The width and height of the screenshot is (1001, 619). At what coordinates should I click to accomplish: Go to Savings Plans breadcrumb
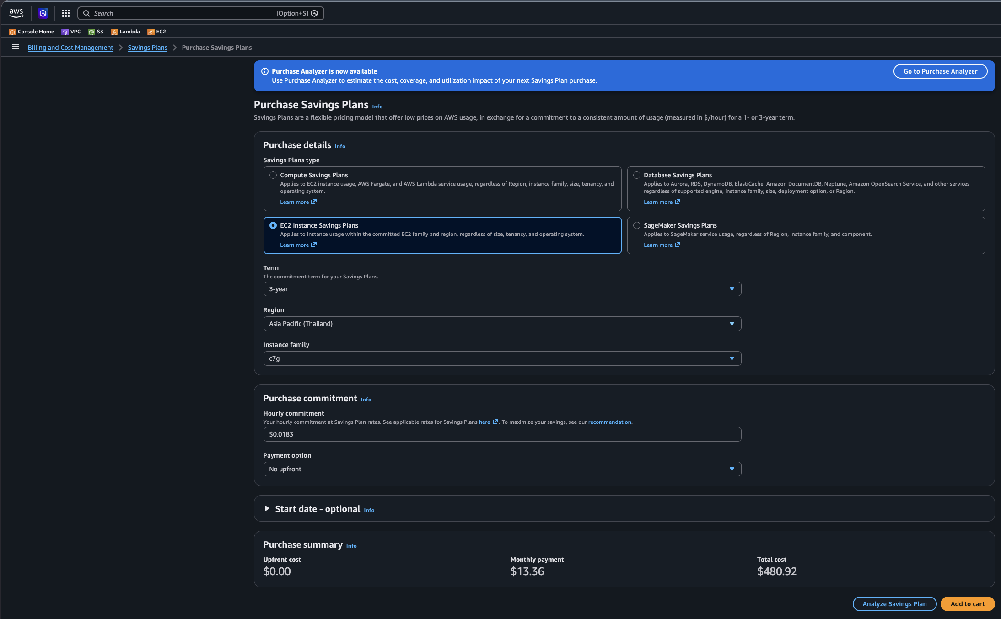click(147, 48)
